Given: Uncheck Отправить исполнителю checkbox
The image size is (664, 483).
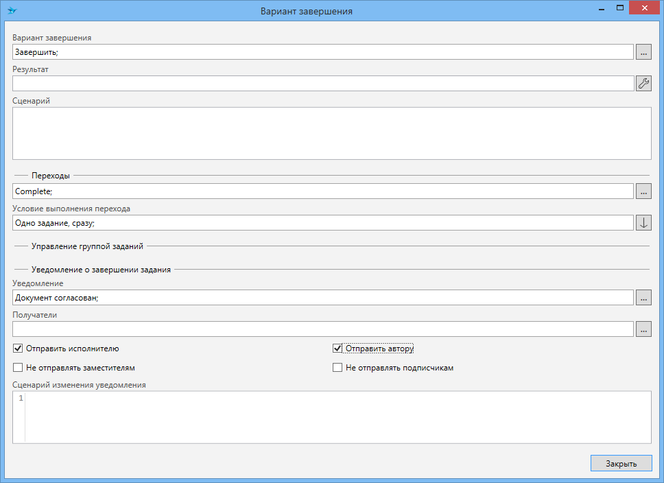Looking at the screenshot, I should (18, 349).
